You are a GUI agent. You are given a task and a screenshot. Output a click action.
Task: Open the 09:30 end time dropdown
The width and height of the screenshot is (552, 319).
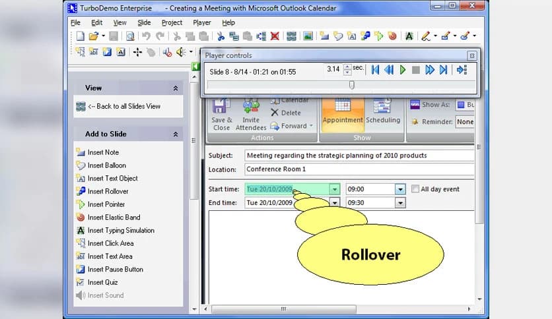point(400,203)
